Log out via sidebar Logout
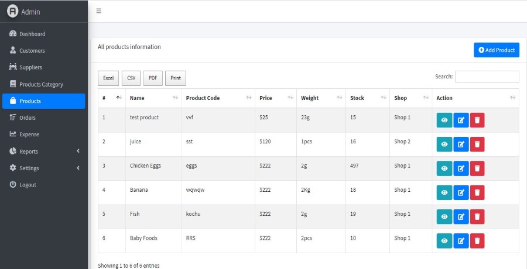Image resolution: width=527 pixels, height=269 pixels. (x=44, y=185)
